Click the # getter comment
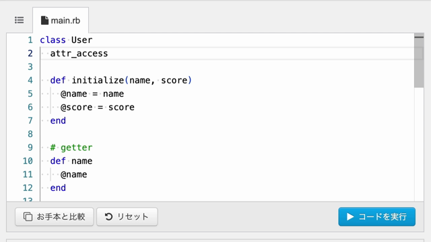The image size is (431, 242). pyautogui.click(x=71, y=148)
